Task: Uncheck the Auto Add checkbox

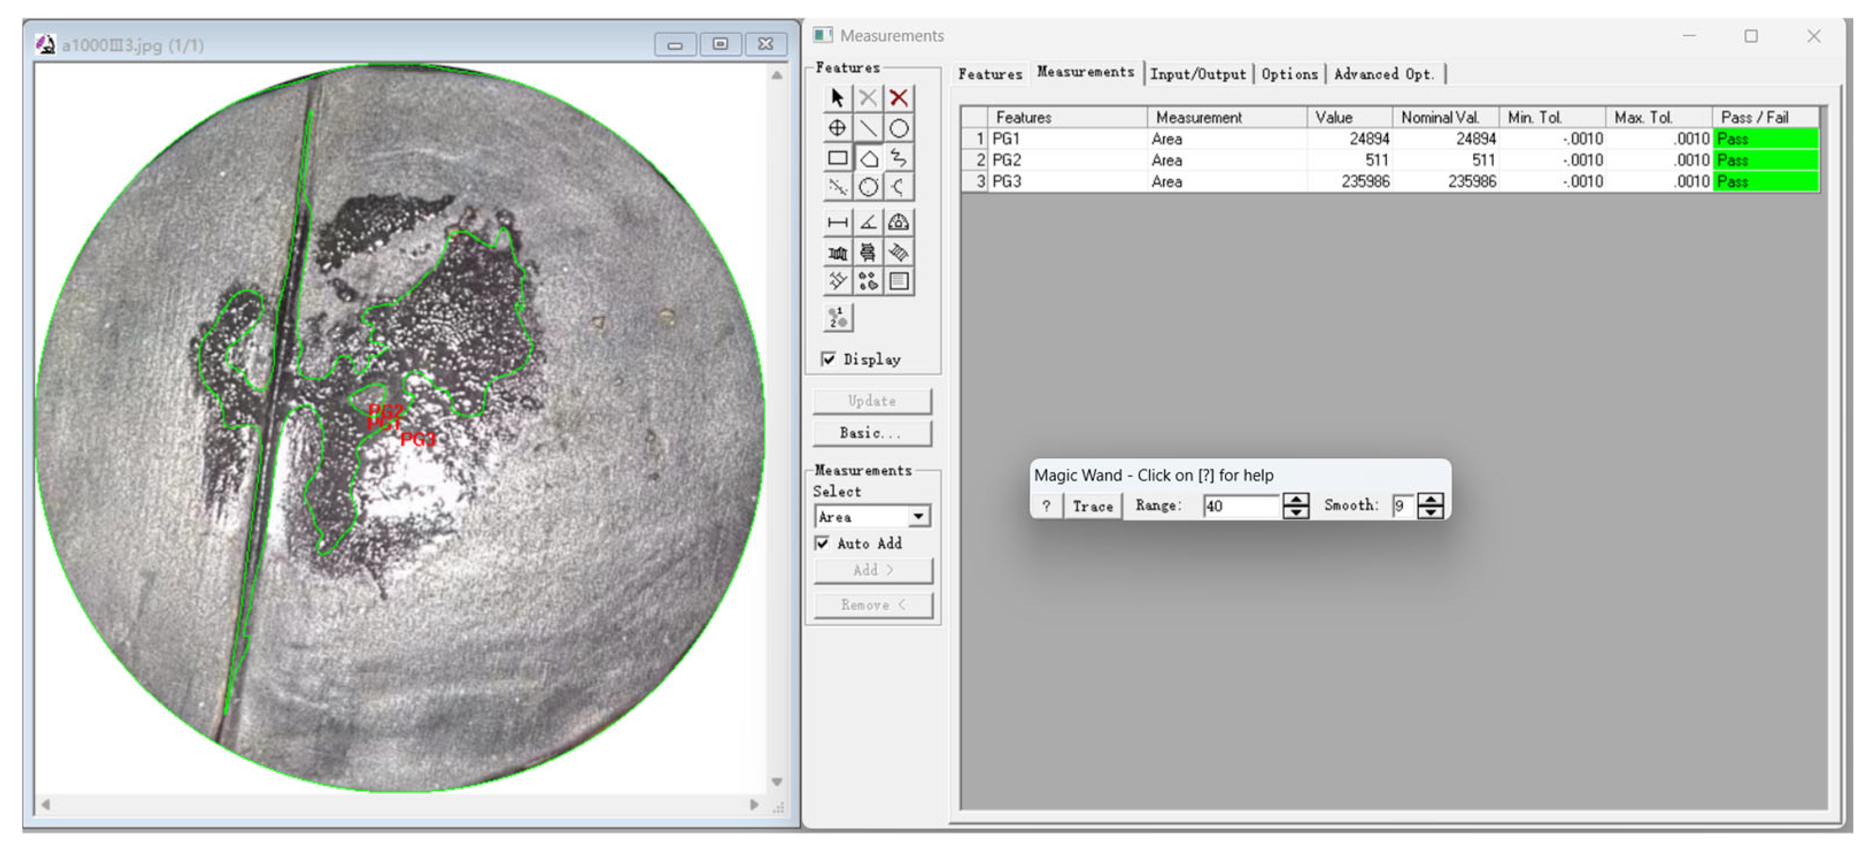Action: 822,543
